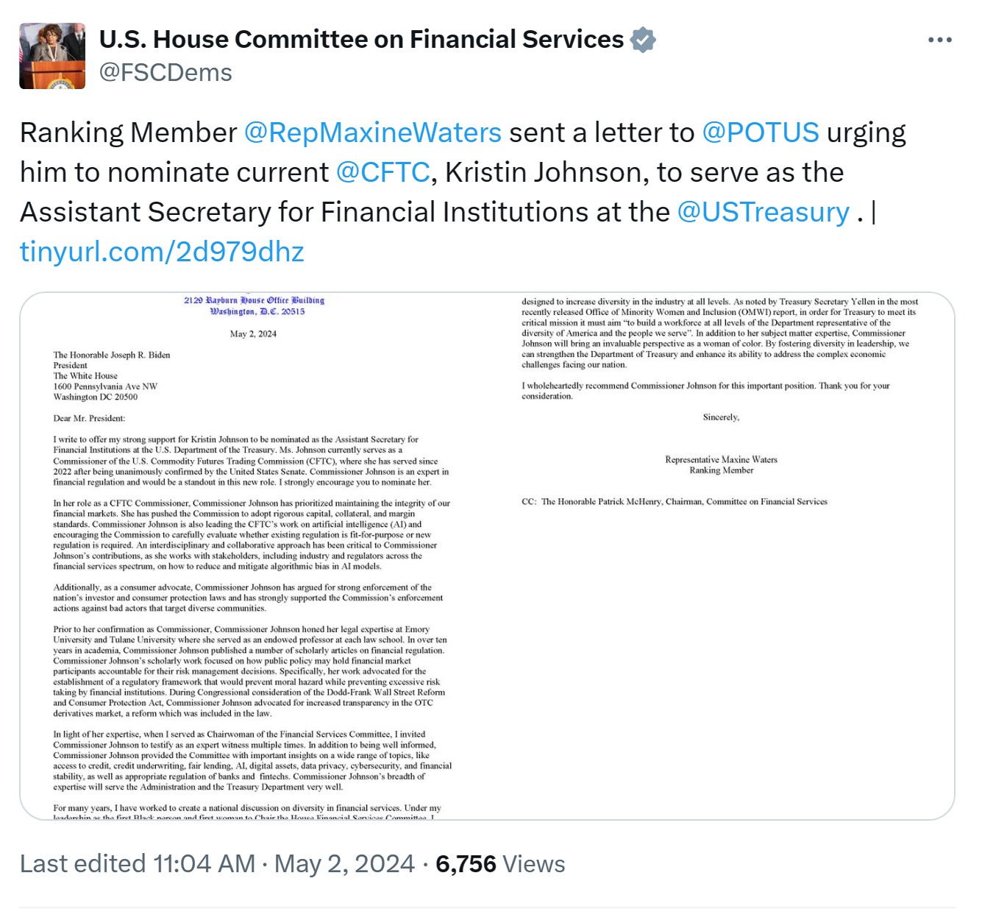Click the U.S. House Committee display name
982x909 pixels.
pos(361,40)
